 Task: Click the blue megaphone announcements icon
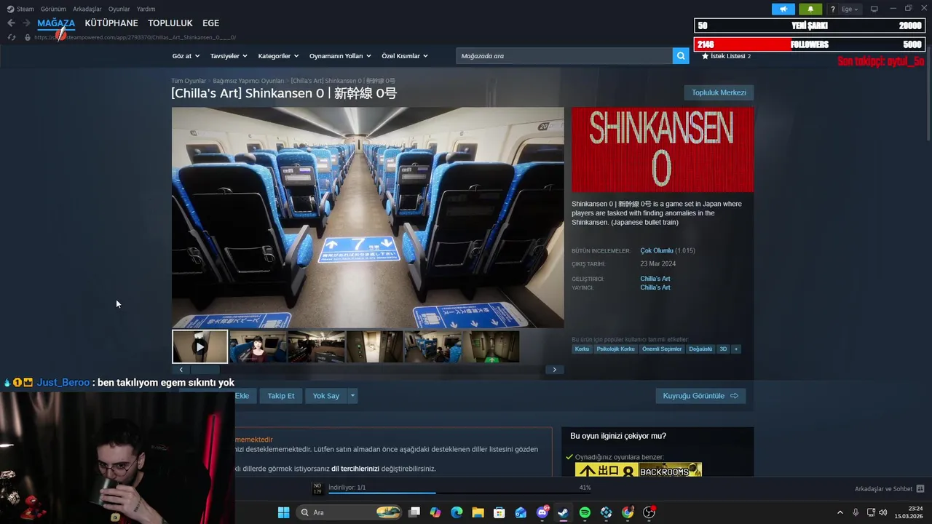[783, 9]
